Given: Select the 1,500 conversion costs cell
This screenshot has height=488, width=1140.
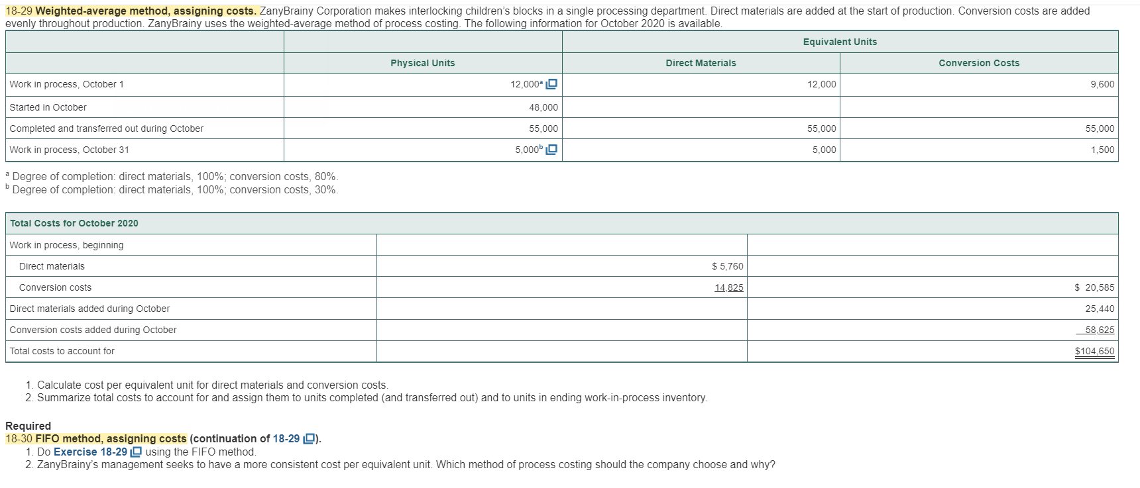Looking at the screenshot, I should pos(1102,150).
